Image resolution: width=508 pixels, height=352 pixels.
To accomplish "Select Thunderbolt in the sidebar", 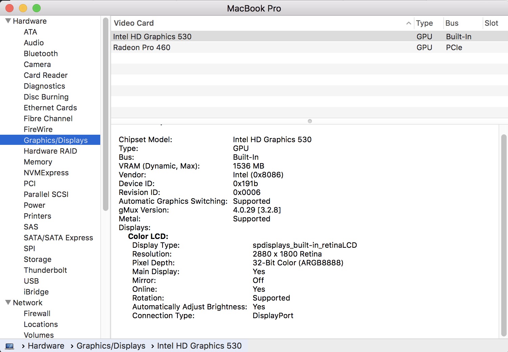I will click(45, 270).
